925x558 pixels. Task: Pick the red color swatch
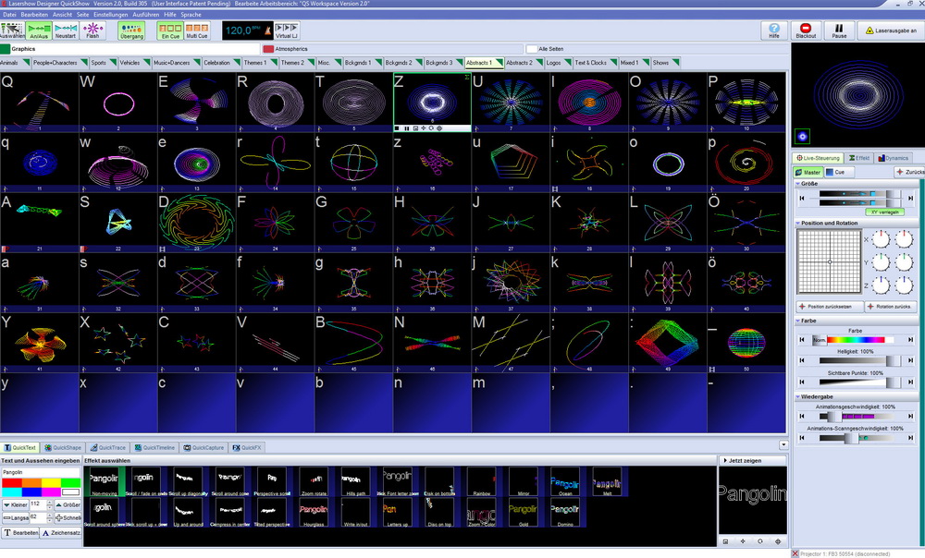[12, 482]
